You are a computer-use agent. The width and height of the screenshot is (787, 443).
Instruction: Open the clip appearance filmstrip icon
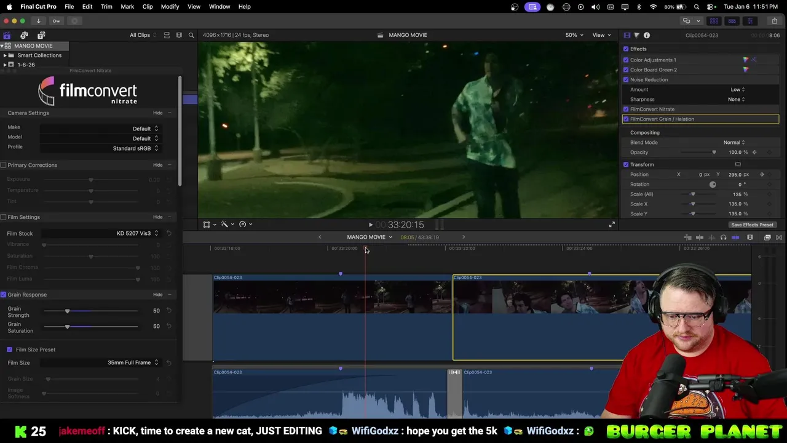(x=750, y=237)
